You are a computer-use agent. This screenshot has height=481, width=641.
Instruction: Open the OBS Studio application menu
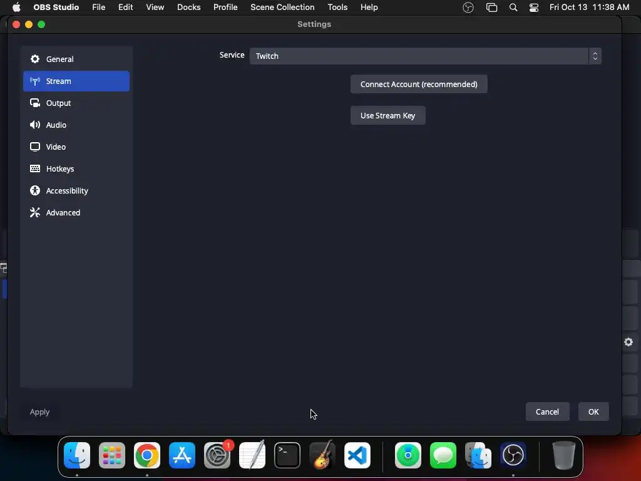tap(56, 8)
